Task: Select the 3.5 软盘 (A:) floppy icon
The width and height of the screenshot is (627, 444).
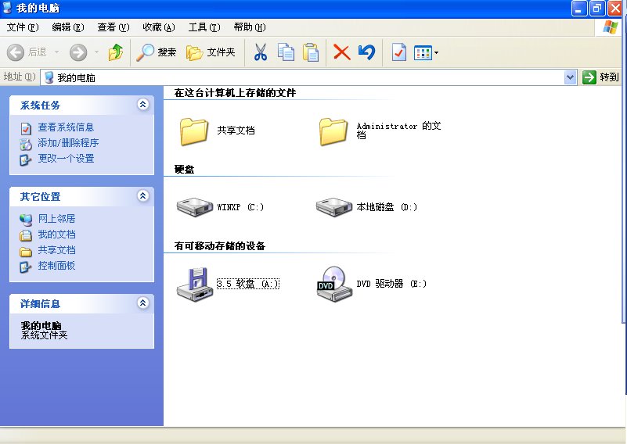Action: (x=195, y=284)
